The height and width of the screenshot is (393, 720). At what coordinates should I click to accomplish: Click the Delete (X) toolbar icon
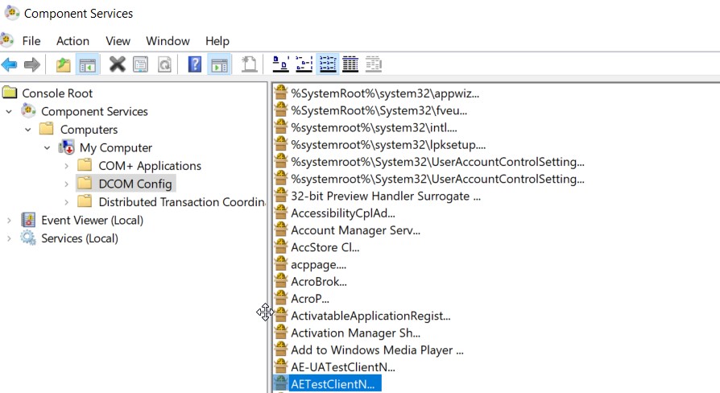coord(118,64)
